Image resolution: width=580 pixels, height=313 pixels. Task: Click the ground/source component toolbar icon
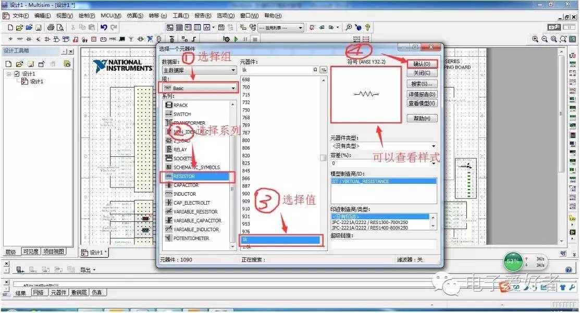coord(11,39)
